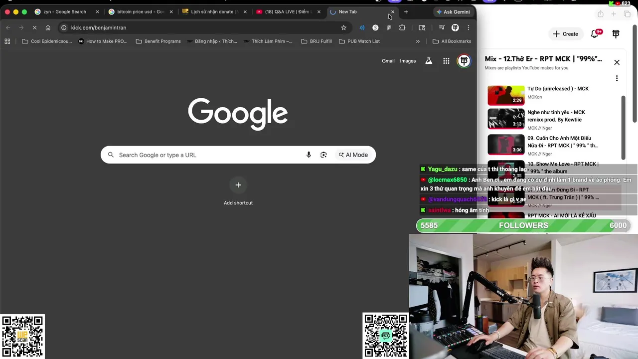
Task: Open the Mix playlist three-dot options
Action: (x=617, y=78)
